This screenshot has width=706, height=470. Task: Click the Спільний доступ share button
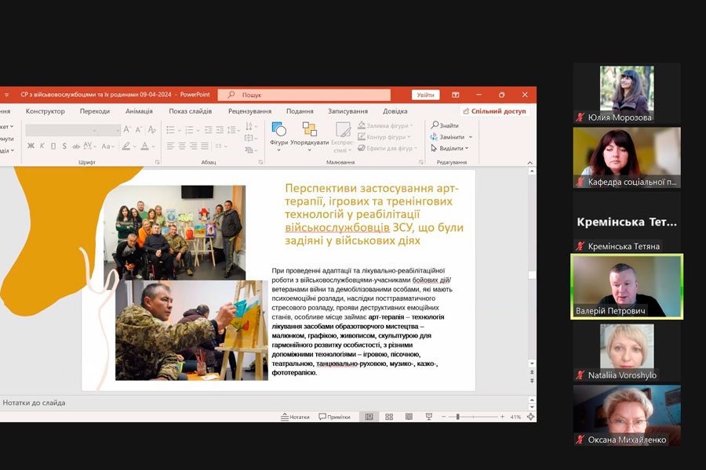(495, 111)
